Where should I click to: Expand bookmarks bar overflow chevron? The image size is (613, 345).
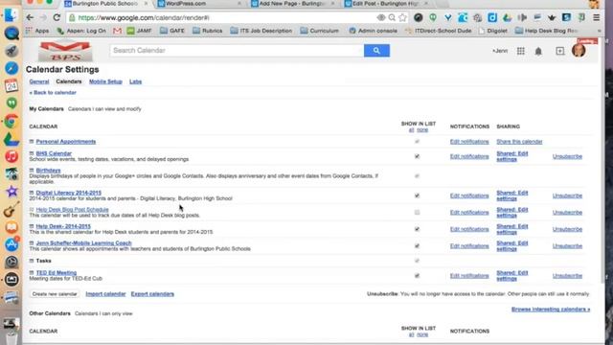click(600, 31)
